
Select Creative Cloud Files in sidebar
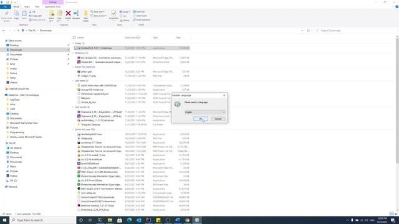(x=19, y=89)
